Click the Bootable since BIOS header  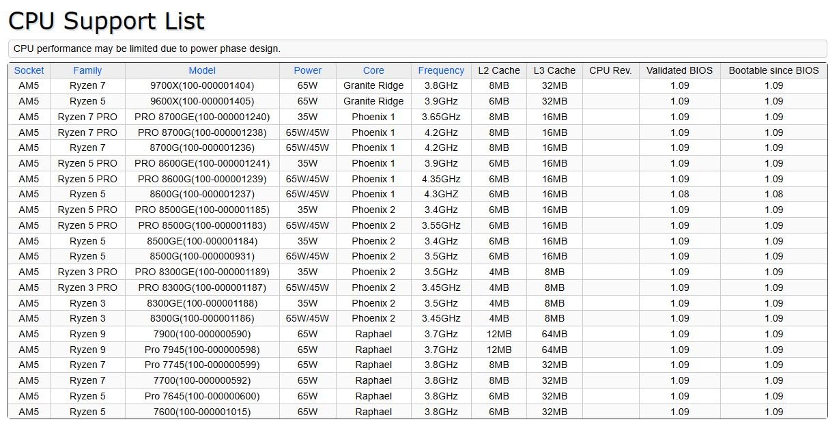click(x=773, y=70)
